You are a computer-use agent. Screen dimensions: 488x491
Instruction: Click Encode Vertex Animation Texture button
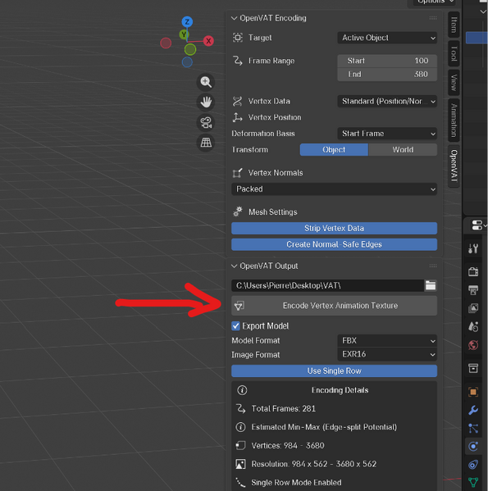pyautogui.click(x=334, y=306)
